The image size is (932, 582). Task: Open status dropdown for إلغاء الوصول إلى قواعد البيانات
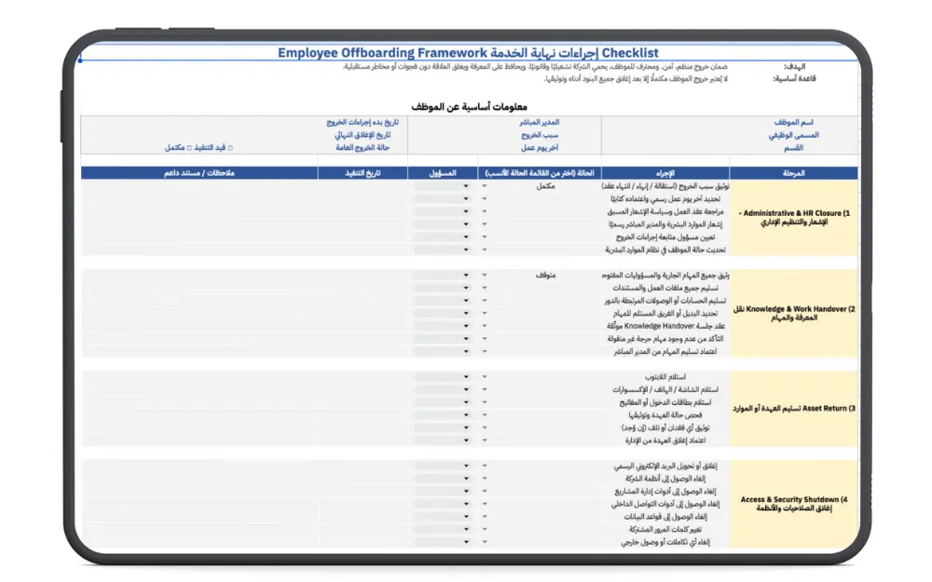[x=485, y=517]
